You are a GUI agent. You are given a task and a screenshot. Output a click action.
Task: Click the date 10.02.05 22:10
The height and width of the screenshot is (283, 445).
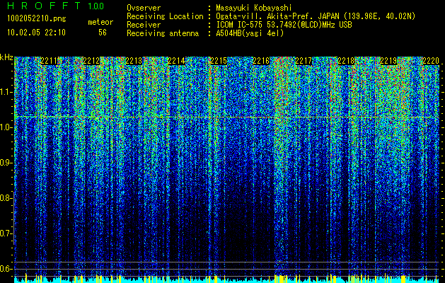click(36, 33)
